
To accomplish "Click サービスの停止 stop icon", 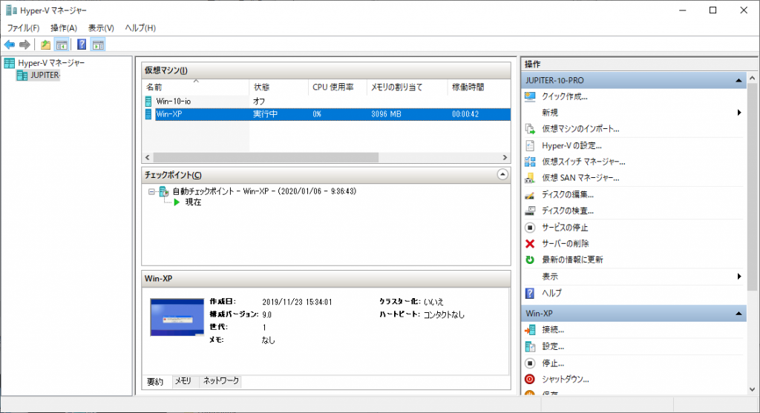I will point(530,228).
